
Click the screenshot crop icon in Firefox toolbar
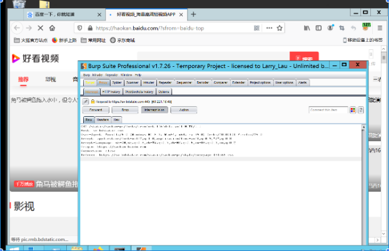point(342,28)
